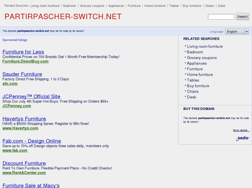Visit the www.fab.com link
Image resolution: width=252 pixels, height=188 pixels.
point(15,150)
